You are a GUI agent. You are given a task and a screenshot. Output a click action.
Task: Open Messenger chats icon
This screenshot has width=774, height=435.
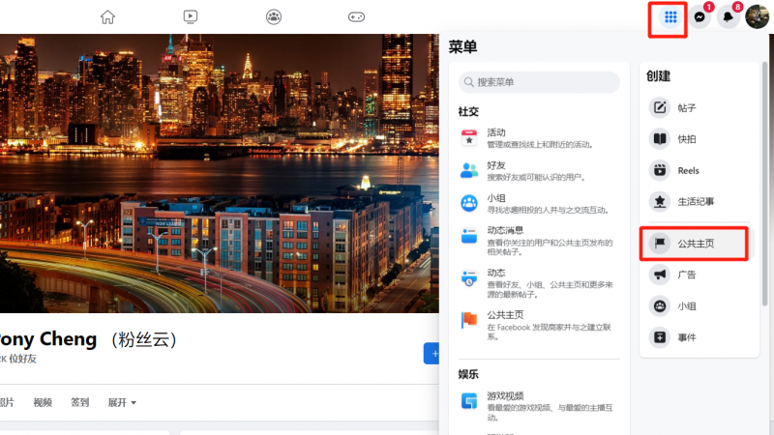pyautogui.click(x=700, y=17)
